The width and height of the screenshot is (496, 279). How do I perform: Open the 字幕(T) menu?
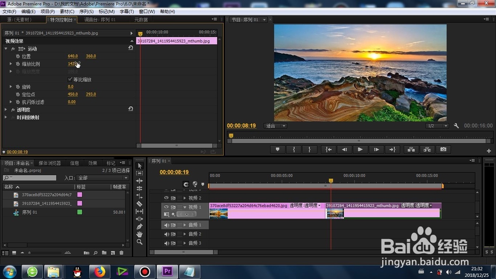[126, 11]
